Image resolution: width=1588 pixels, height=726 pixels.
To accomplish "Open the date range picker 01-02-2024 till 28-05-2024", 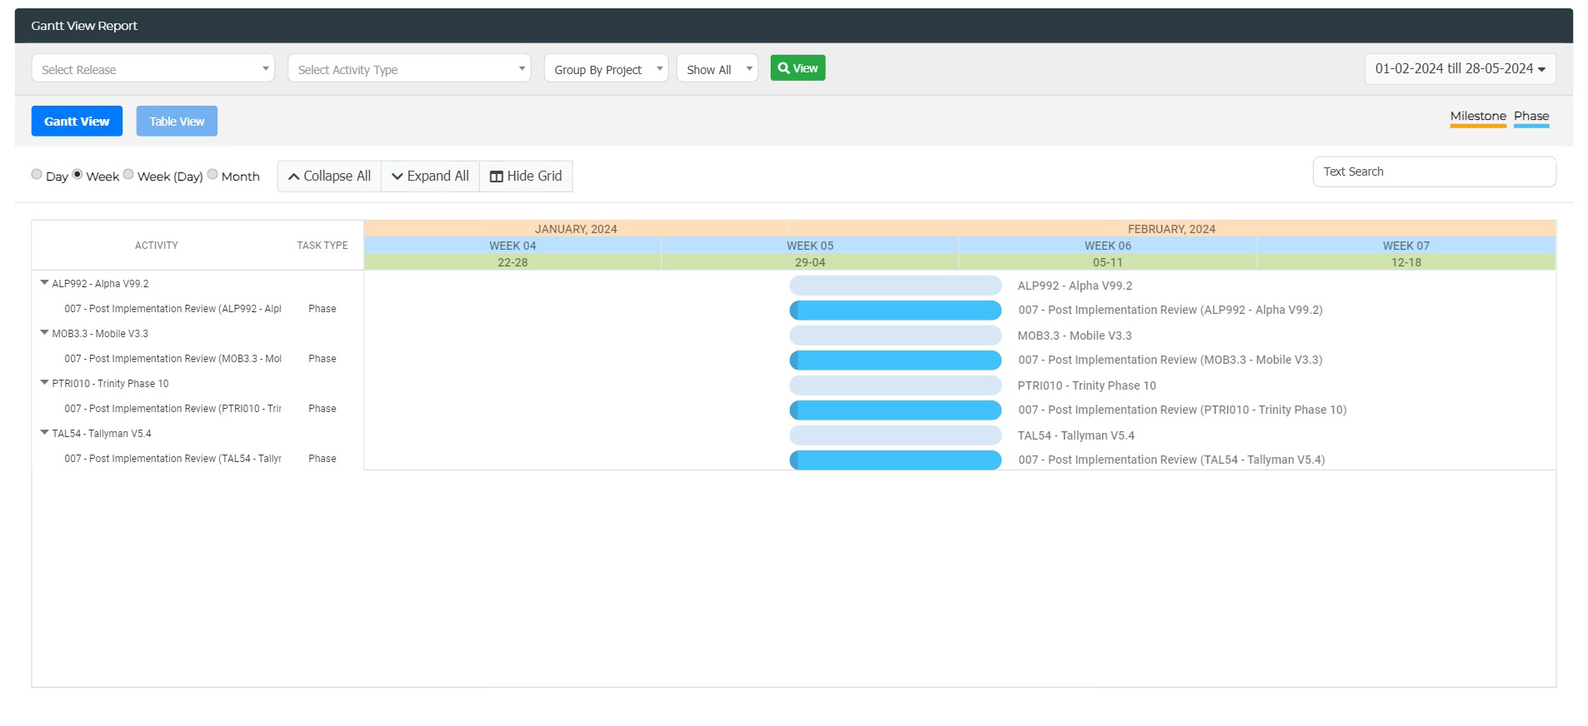I will pos(1460,68).
